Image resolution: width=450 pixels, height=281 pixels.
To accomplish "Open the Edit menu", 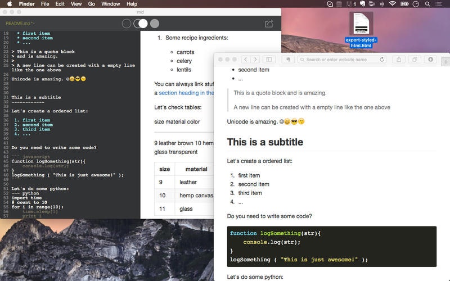I will pyautogui.click(x=60, y=4).
